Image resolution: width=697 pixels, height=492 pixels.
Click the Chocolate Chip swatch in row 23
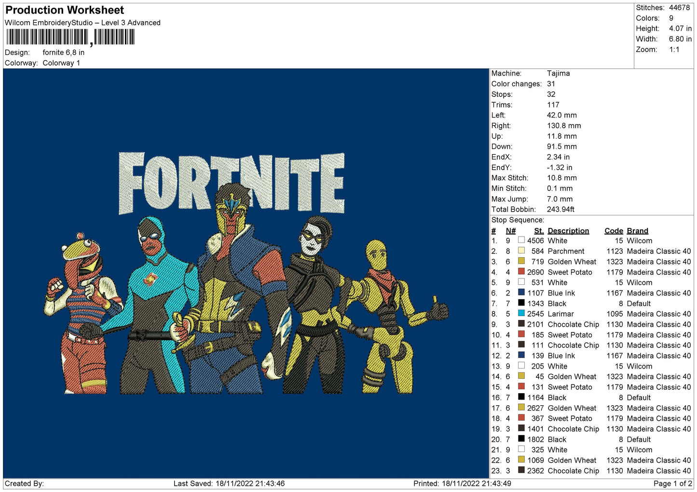pos(521,470)
